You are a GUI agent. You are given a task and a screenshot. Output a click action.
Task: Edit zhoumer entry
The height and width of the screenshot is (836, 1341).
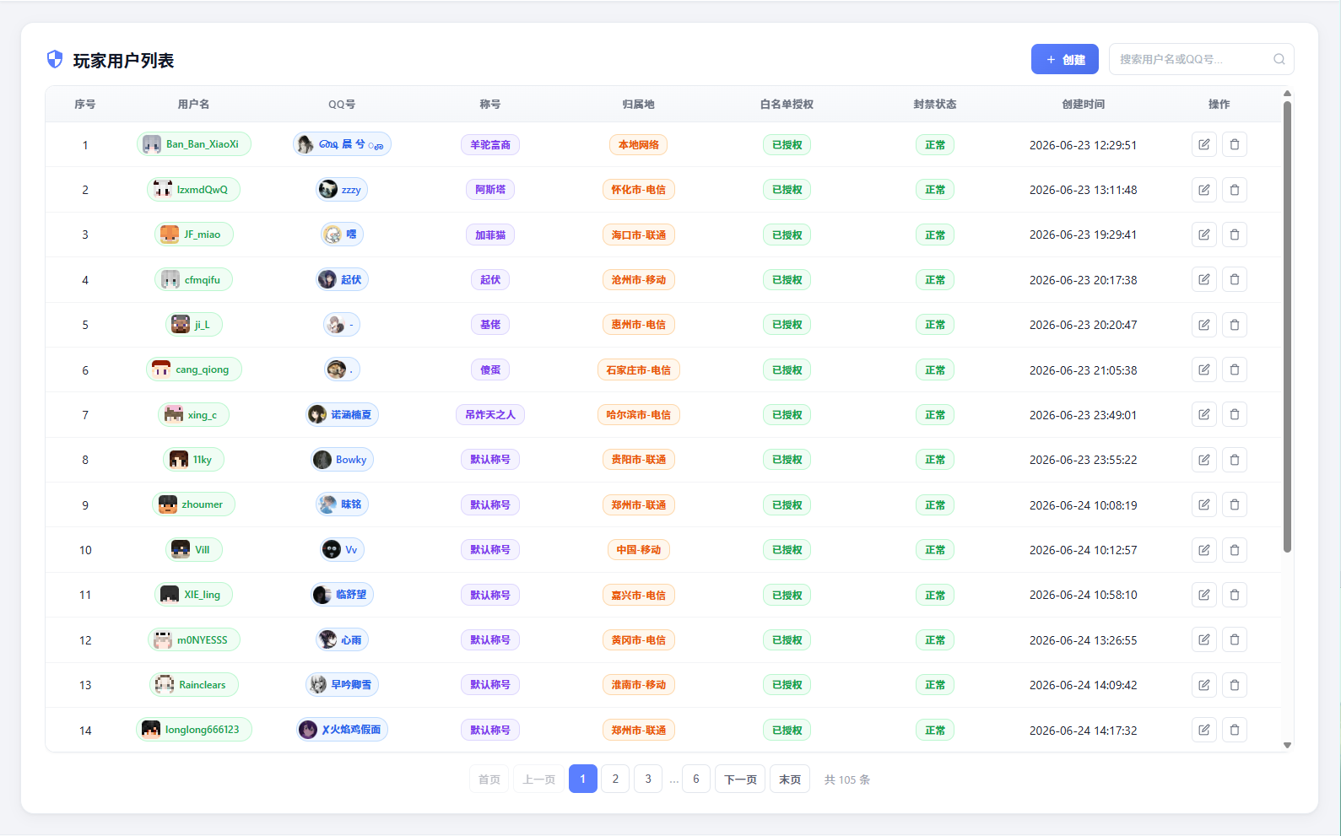[1204, 504]
